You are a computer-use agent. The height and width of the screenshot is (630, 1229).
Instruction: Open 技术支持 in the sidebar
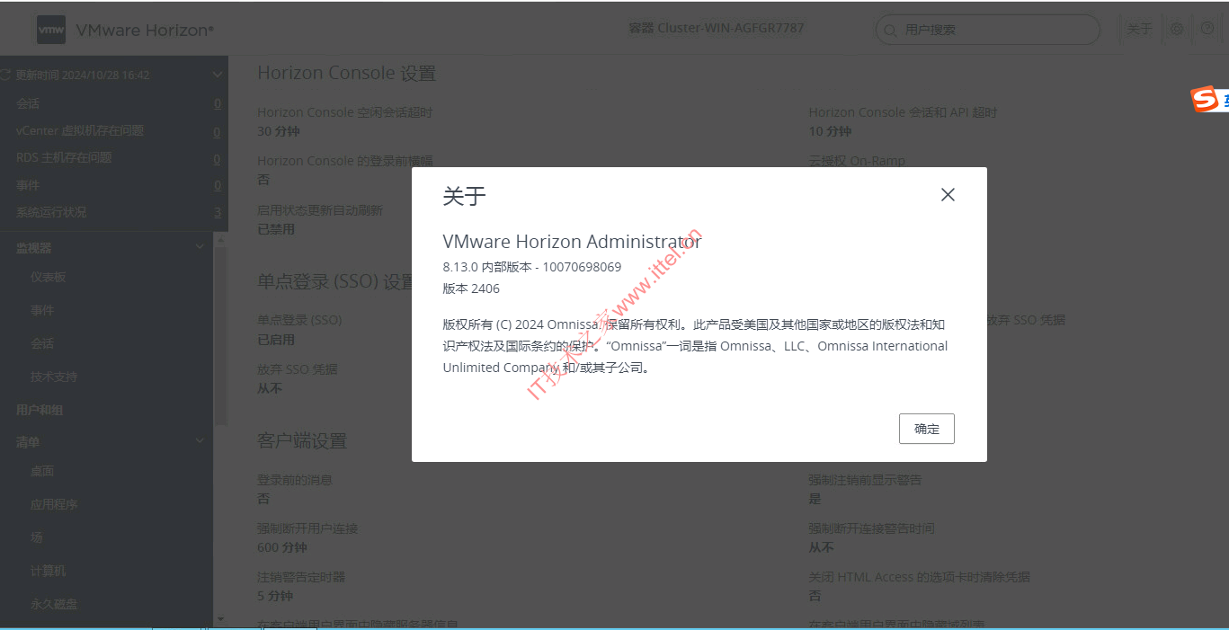pos(54,377)
